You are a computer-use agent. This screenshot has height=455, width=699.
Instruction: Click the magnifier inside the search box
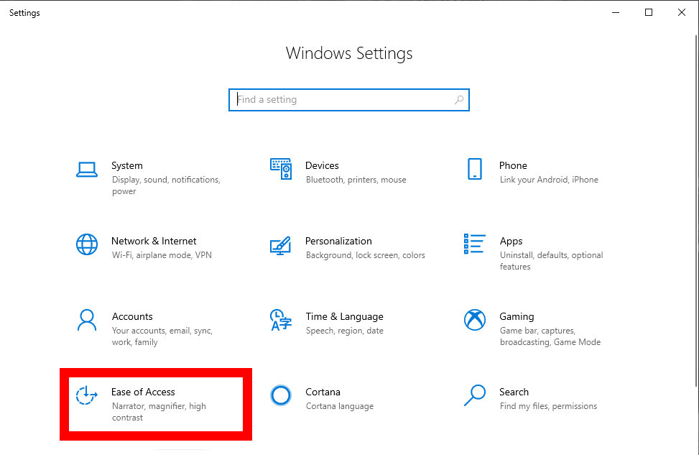pos(459,100)
